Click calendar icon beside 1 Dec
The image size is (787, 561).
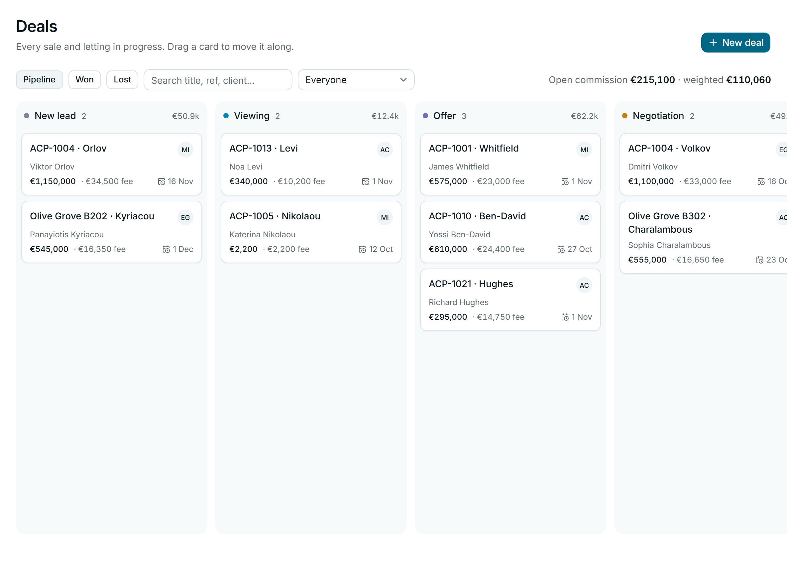coord(166,249)
